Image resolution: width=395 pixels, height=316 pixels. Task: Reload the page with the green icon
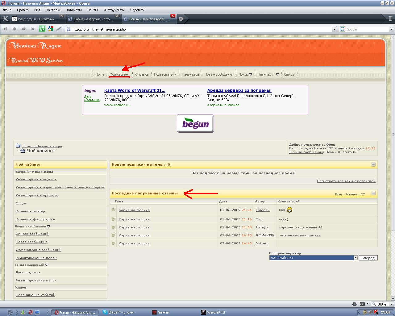(42, 29)
